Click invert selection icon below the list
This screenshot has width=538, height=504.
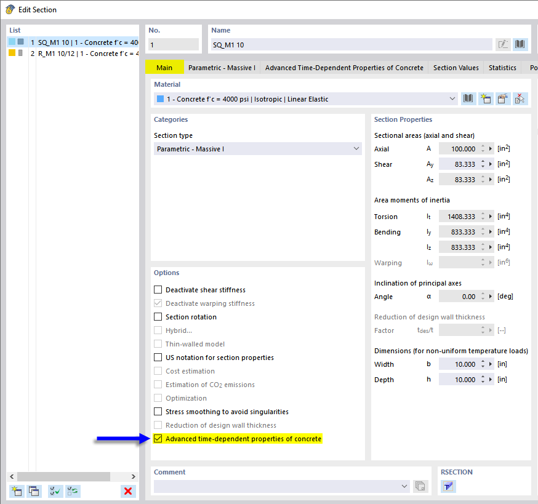(x=73, y=491)
